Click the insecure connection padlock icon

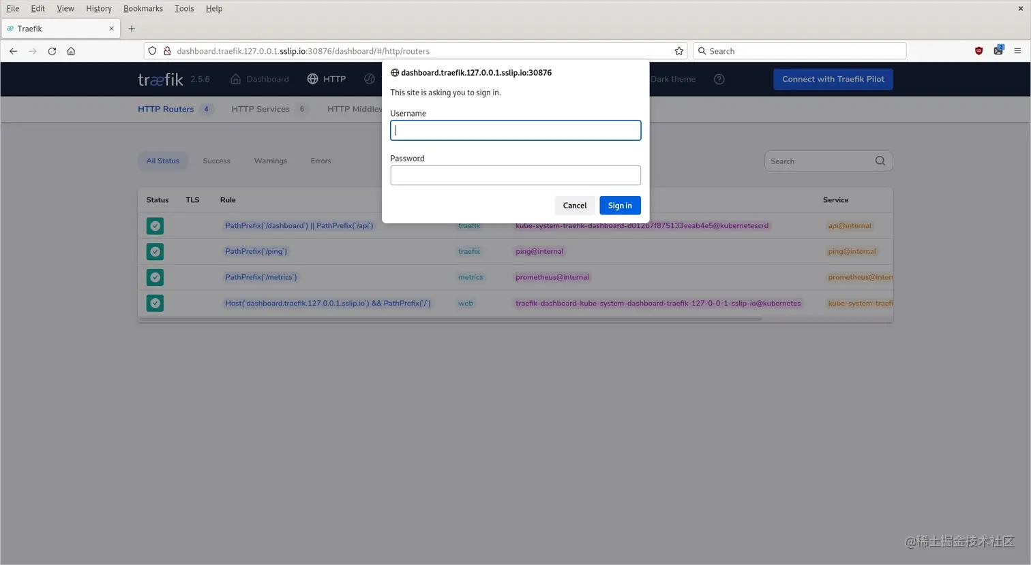click(x=166, y=51)
